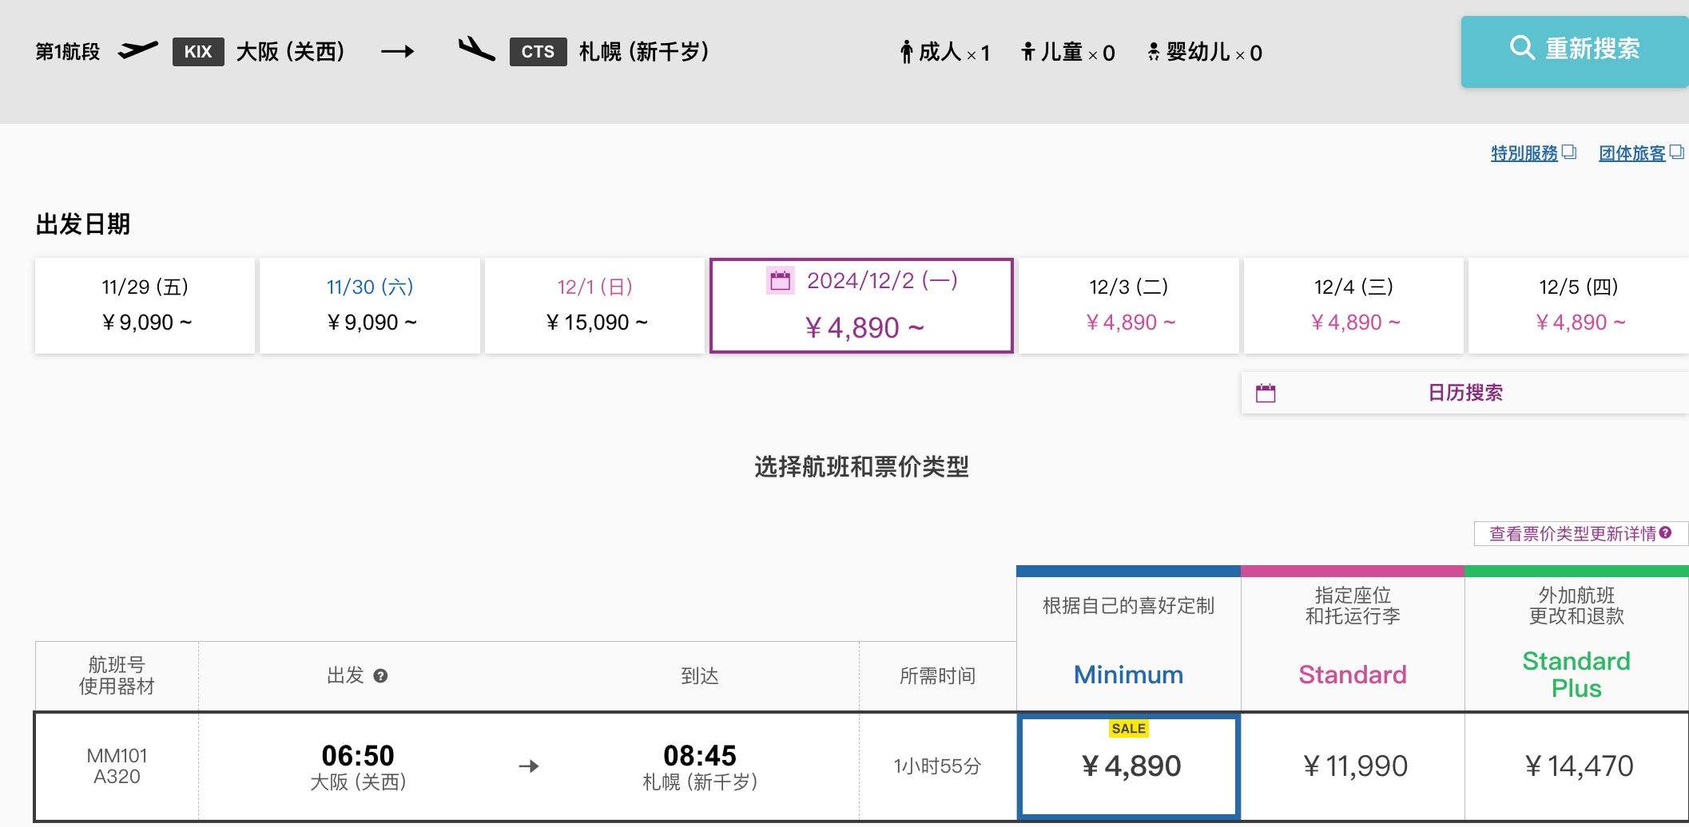Select departure date 12/3 (二)
Screen dimensions: 1689x827
tap(1129, 305)
